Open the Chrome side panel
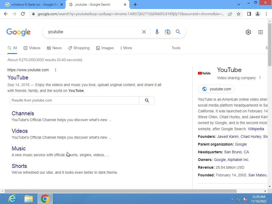The height and width of the screenshot is (204, 272). pyautogui.click(x=249, y=14)
